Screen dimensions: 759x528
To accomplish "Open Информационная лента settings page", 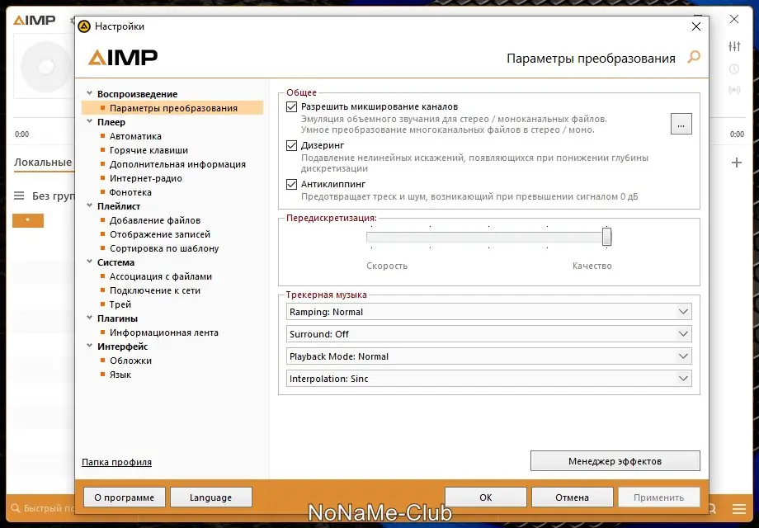I will [163, 332].
